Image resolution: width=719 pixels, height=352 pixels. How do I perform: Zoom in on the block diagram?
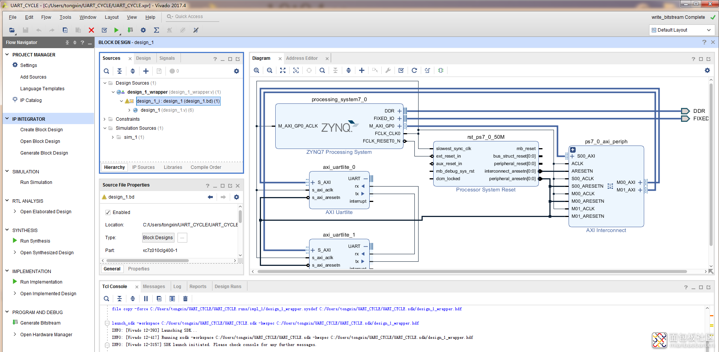[256, 70]
